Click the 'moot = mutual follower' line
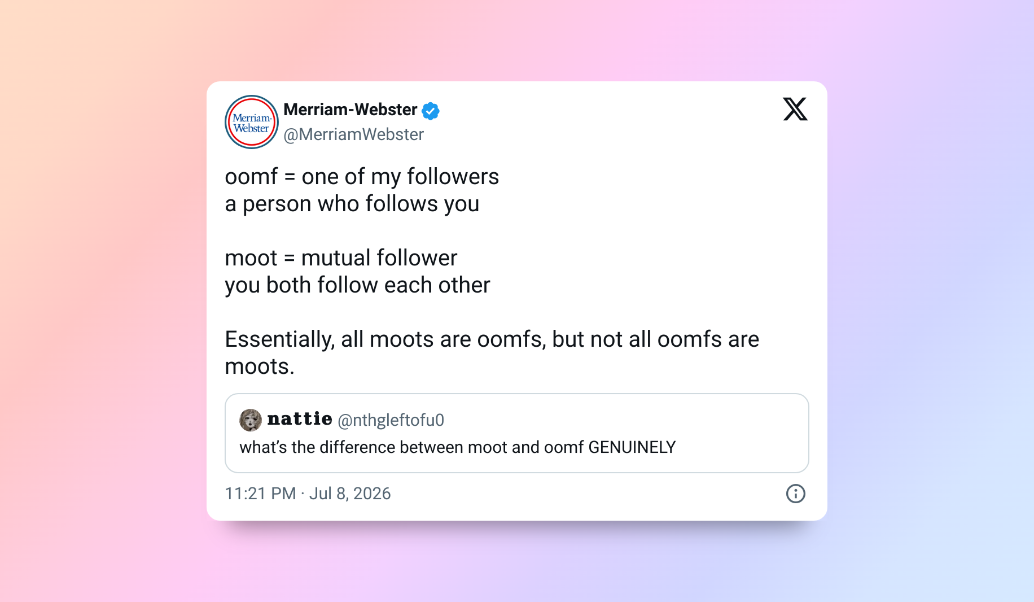Screen dimensions: 1034x602 coord(341,258)
